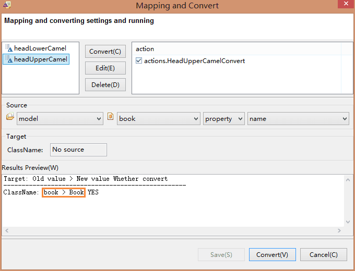This screenshot has height=271, width=355.
Task: Click the orange file icon before the book dropdown
Action: [x=110, y=116]
